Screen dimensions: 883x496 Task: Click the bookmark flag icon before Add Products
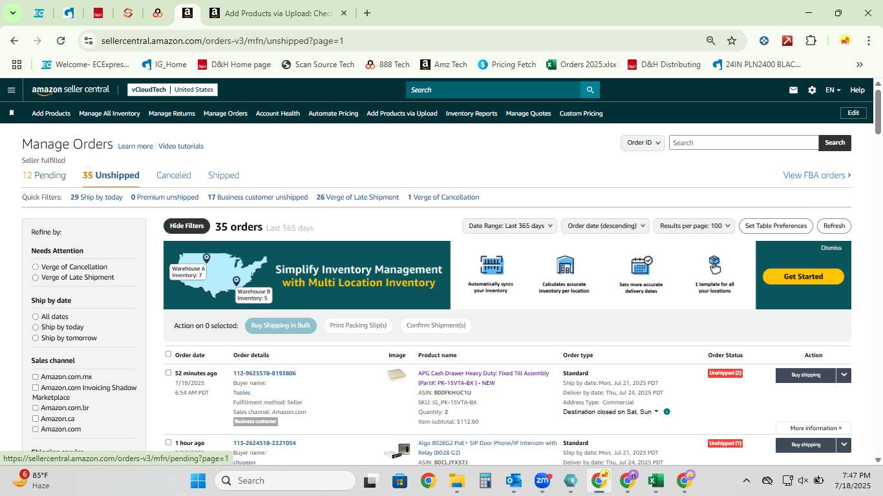click(x=12, y=113)
